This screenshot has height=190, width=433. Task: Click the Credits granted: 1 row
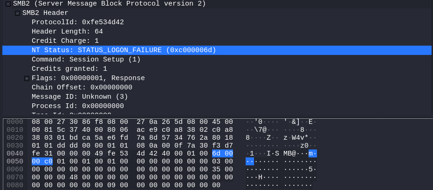click(x=69, y=69)
